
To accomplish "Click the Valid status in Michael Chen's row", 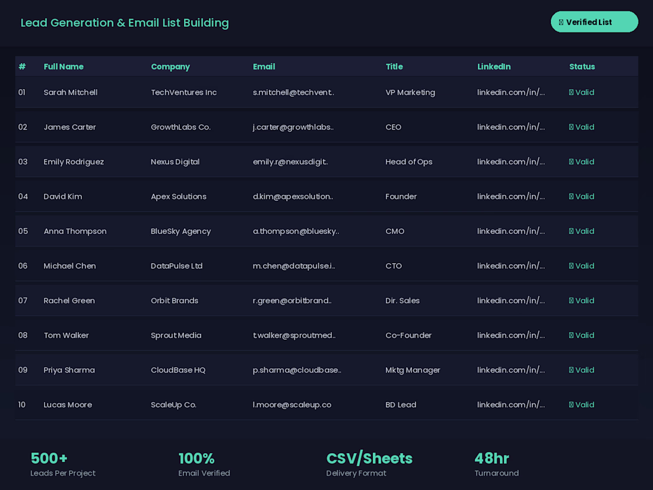I will tap(581, 266).
